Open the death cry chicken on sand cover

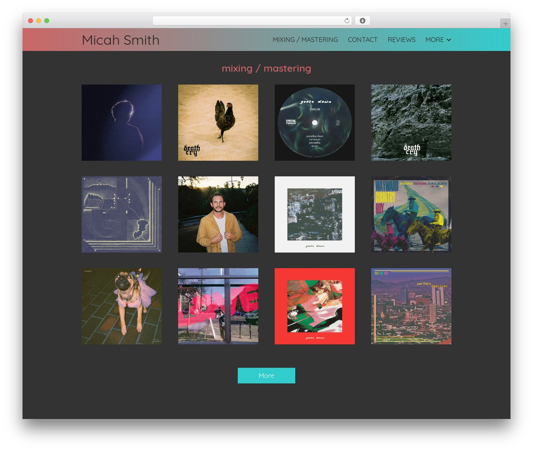click(x=218, y=123)
